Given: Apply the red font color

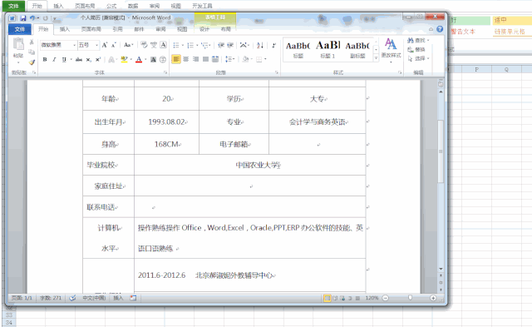Looking at the screenshot, I should (139, 59).
